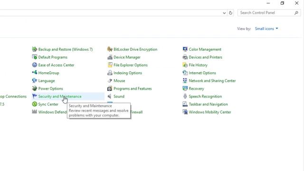Open the File History link
304x171 pixels.
click(x=198, y=65)
